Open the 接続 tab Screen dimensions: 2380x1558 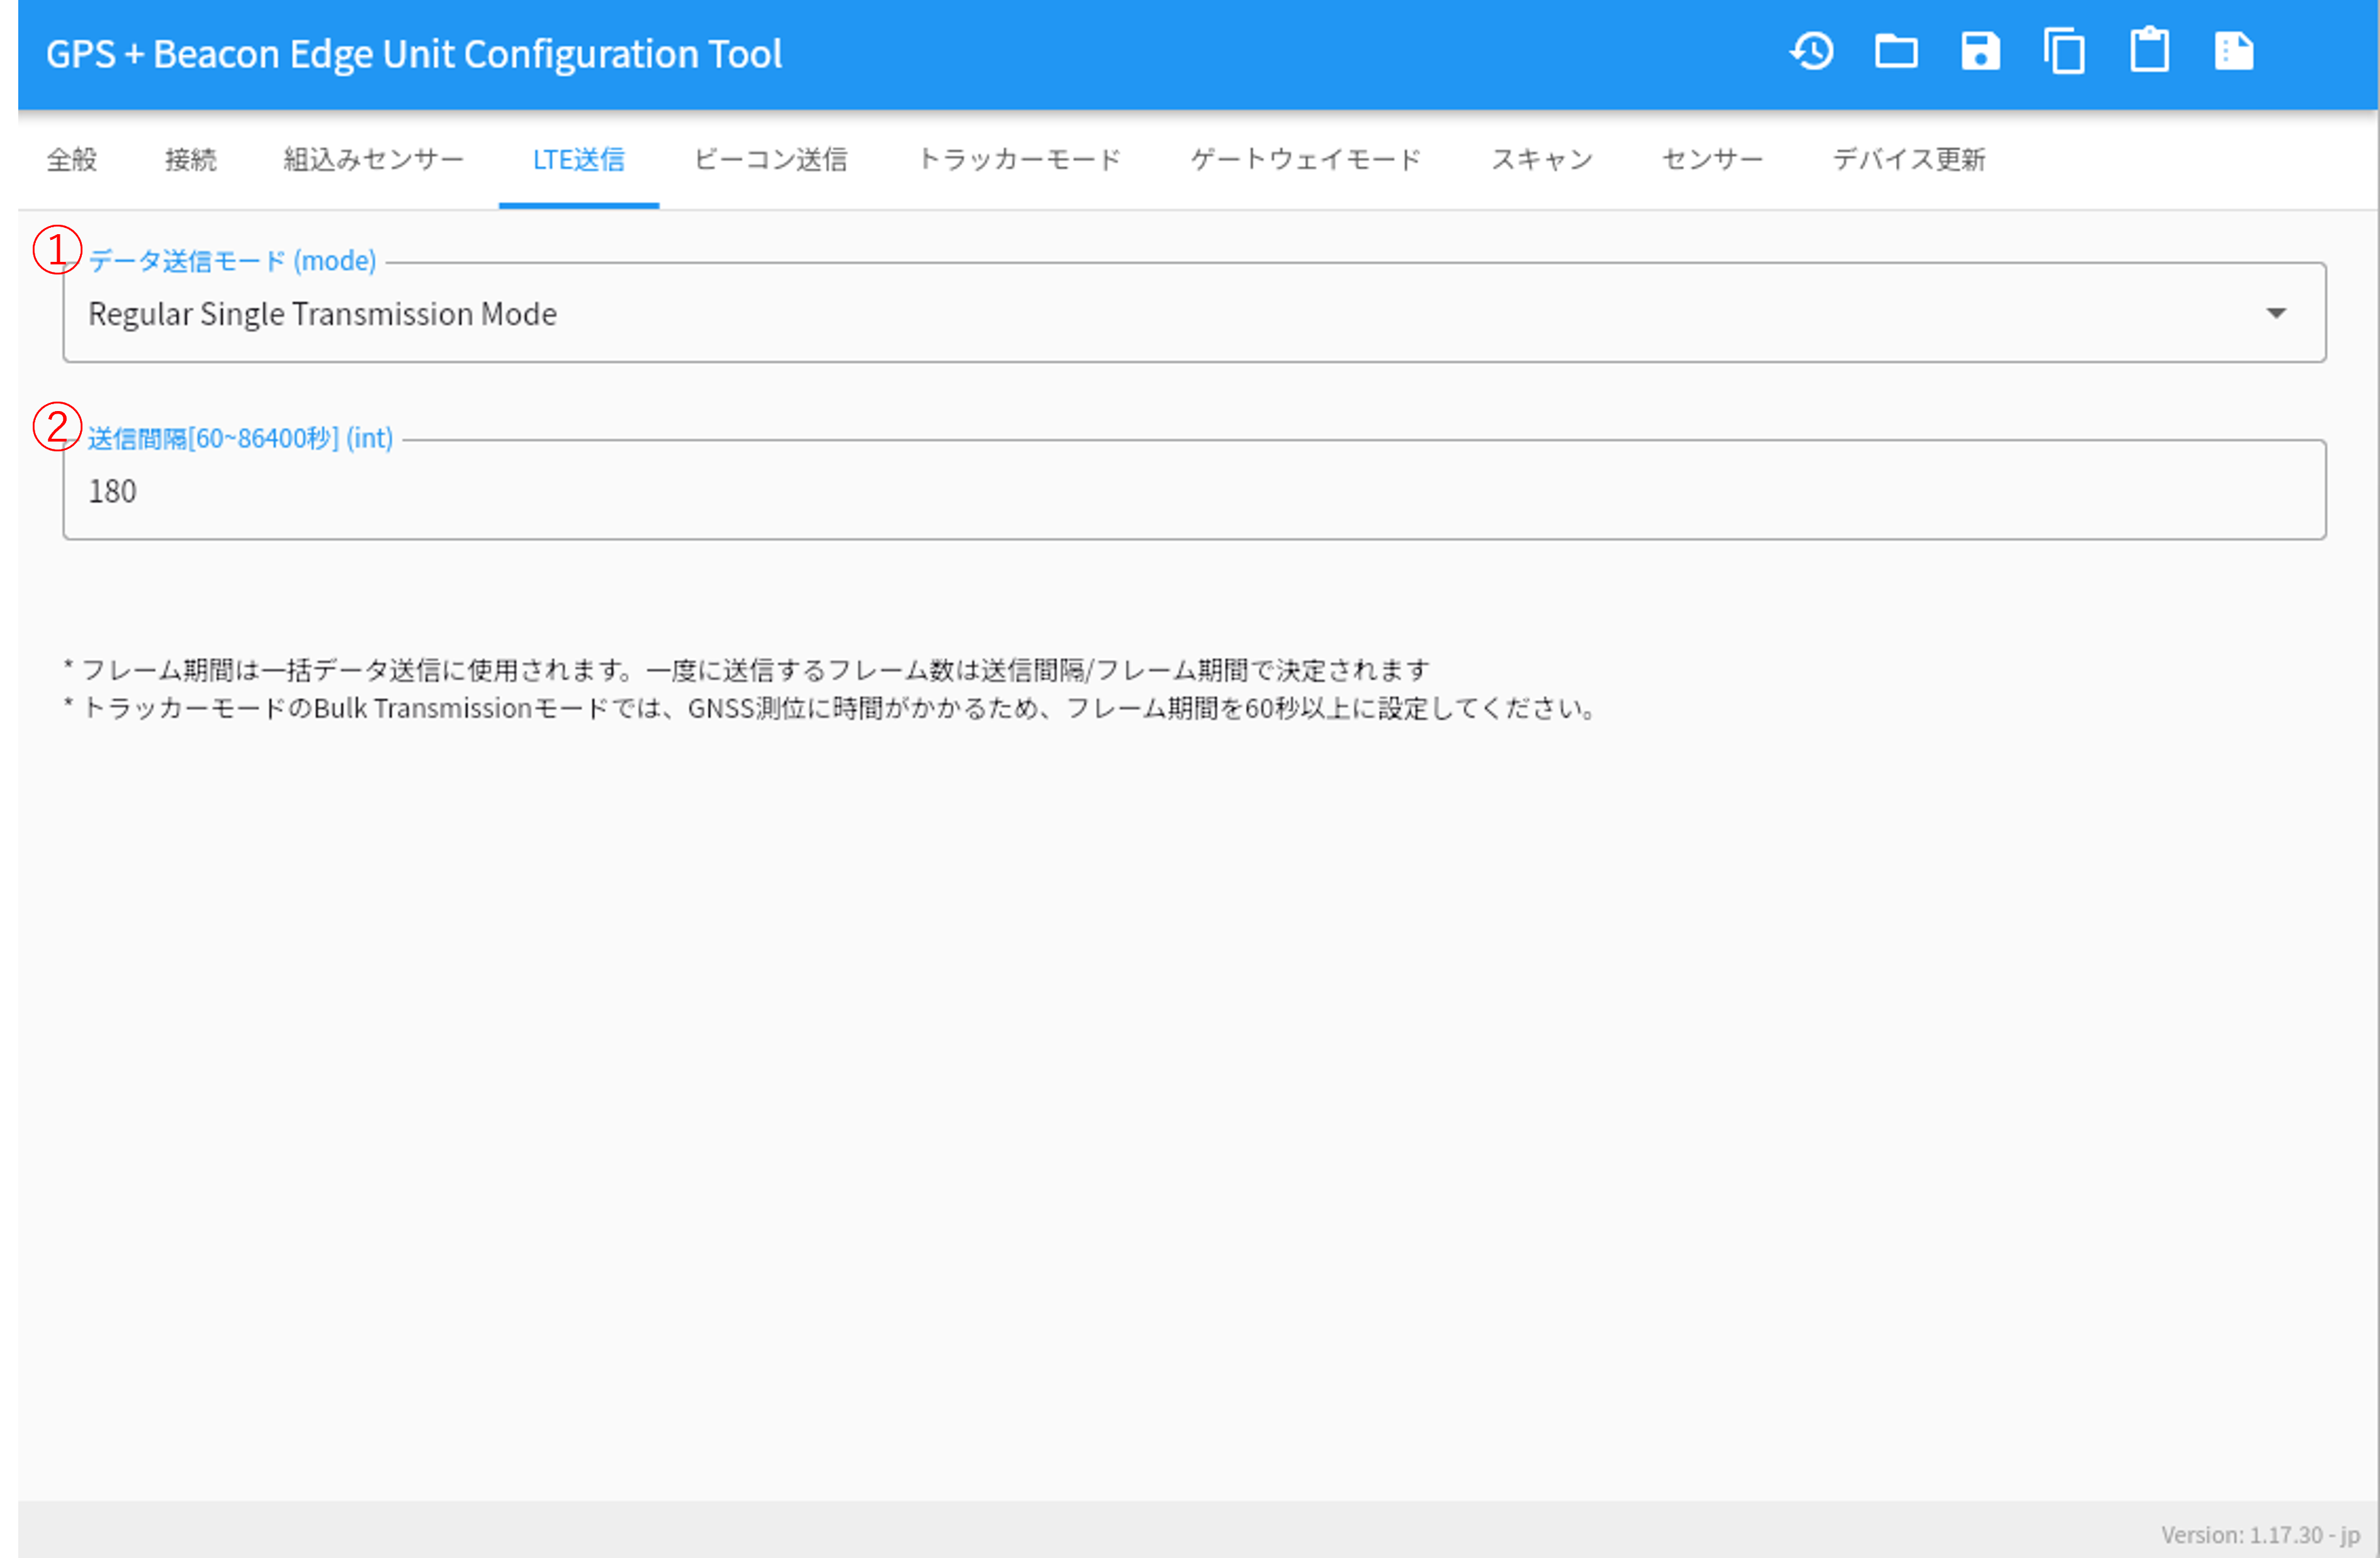190,160
